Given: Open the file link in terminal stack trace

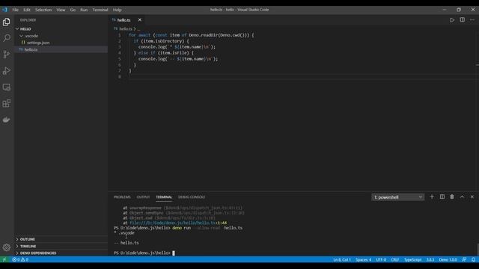Looking at the screenshot, I should (x=178, y=223).
